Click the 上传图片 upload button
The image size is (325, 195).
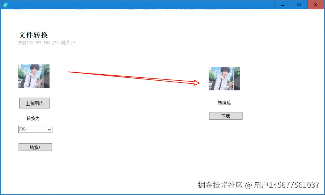[35, 103]
